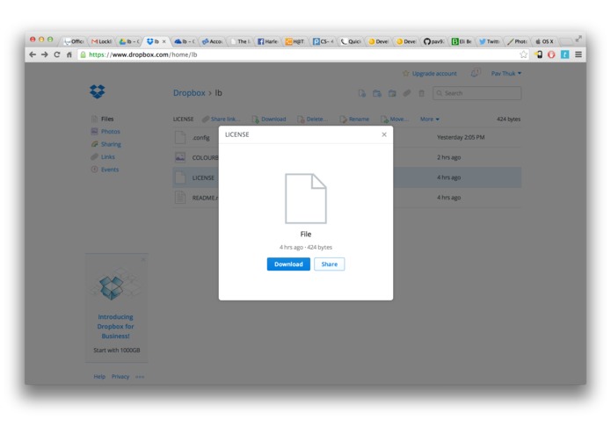Image resolution: width=611 pixels, height=434 pixels.
Task: Close the LICENSE preview dialog
Action: pyautogui.click(x=384, y=134)
